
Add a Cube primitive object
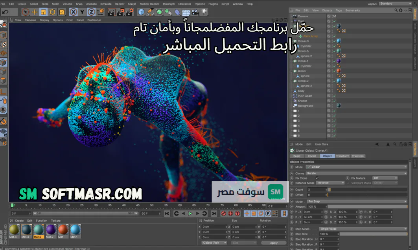click(x=141, y=12)
